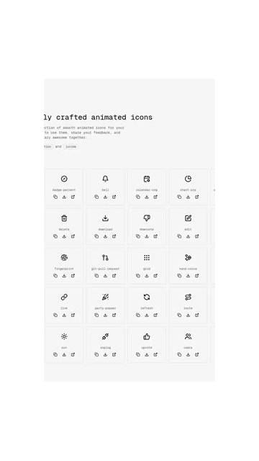The width and height of the screenshot is (259, 461).
Task: Click the sun icon
Action: (x=64, y=336)
